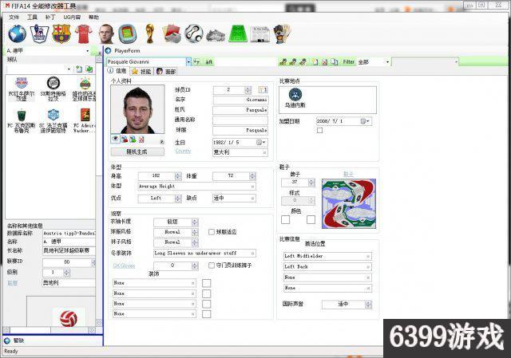Click the copy pages icon beside Filter
The width and height of the screenshot is (511, 358).
tap(334, 62)
